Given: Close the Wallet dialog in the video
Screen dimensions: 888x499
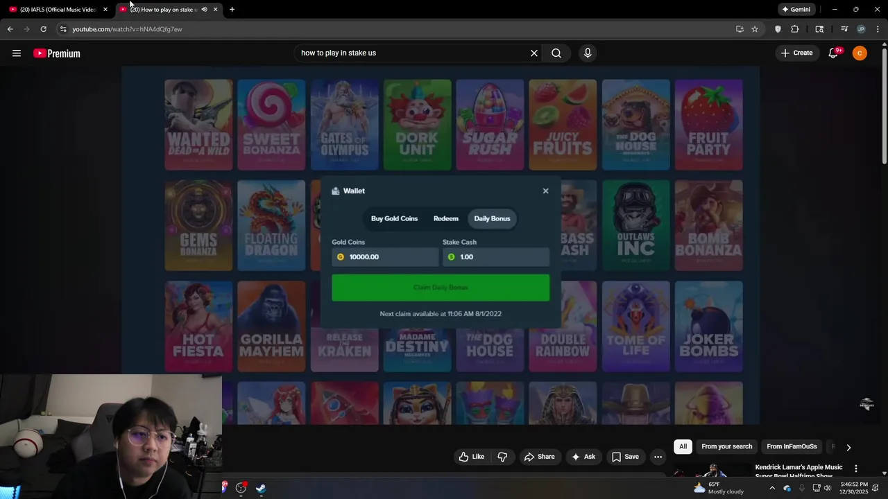Looking at the screenshot, I should click(545, 191).
